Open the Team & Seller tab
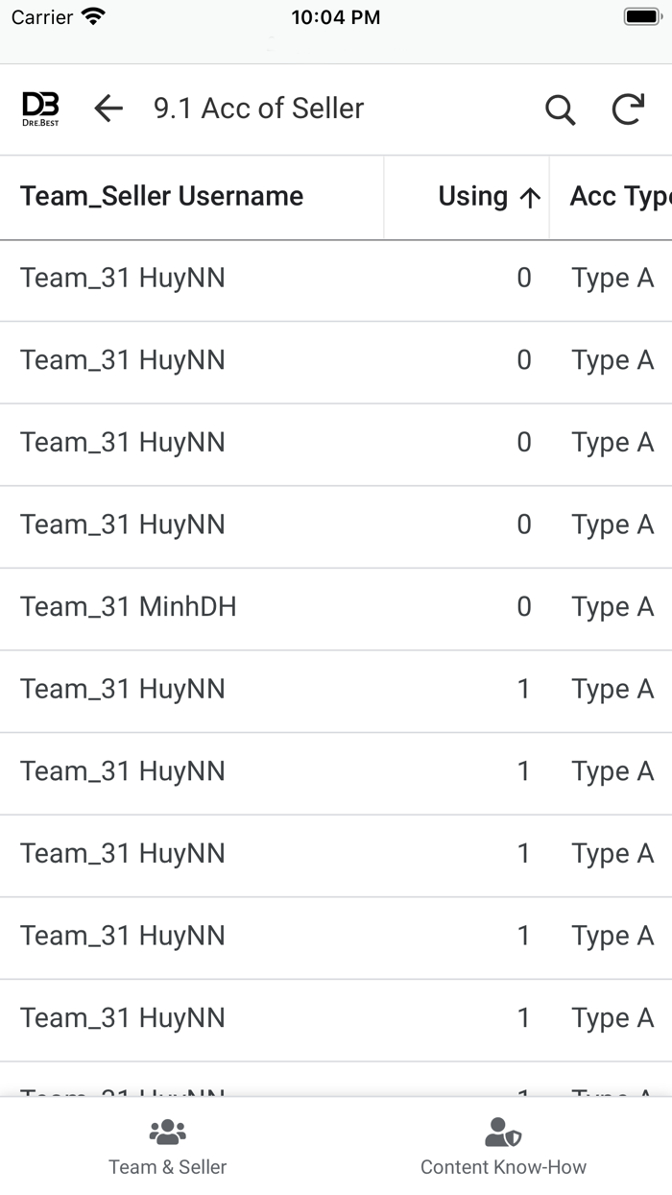Viewport: 672px width, 1195px height. click(168, 1148)
